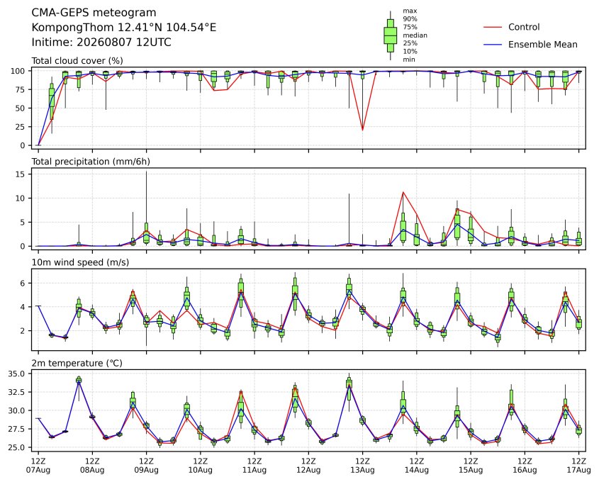Click the first temperature peak box near 34°C
The width and height of the screenshot is (599, 482).
79,380
